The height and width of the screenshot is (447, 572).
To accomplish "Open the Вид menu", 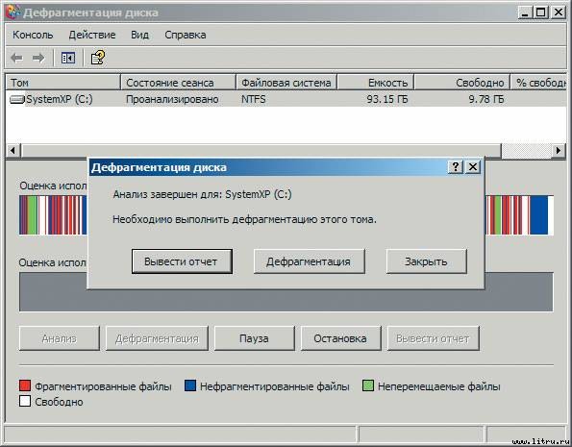I will (x=139, y=35).
